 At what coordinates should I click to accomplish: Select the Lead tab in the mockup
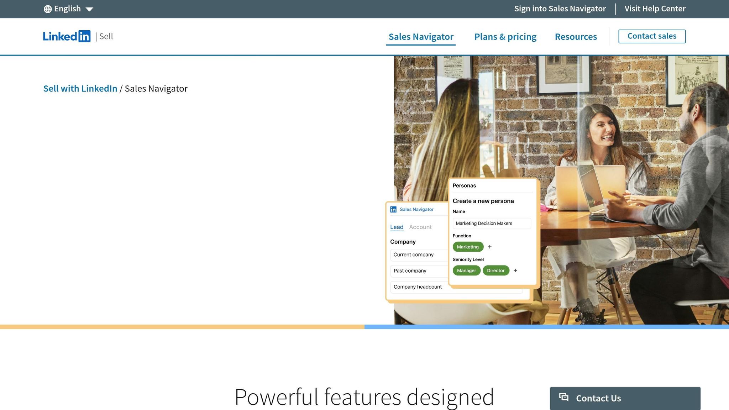(x=397, y=227)
